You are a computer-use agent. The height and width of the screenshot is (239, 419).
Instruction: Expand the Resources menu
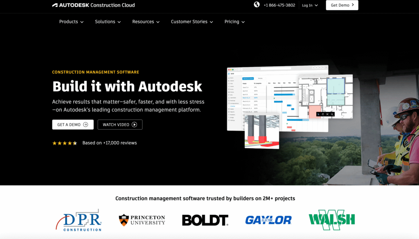pos(146,22)
